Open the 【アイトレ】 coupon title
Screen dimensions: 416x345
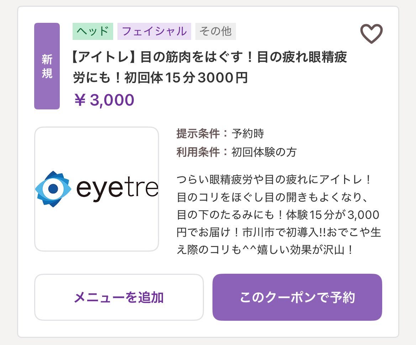pyautogui.click(x=209, y=57)
